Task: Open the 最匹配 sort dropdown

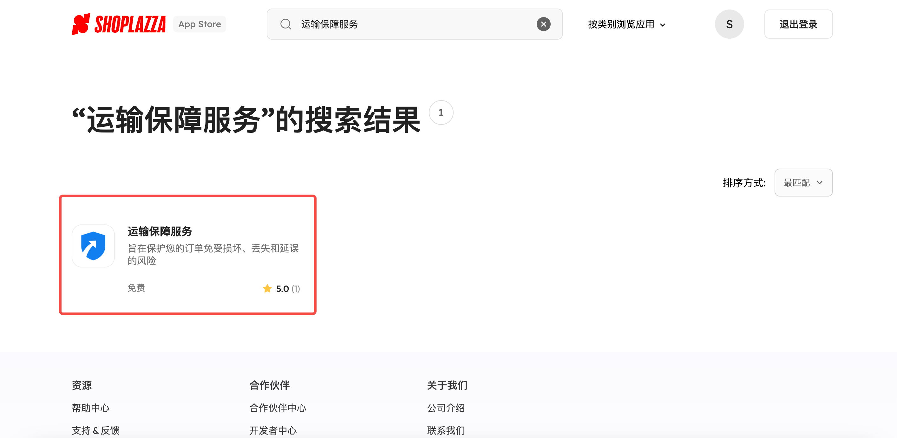Action: (x=803, y=183)
